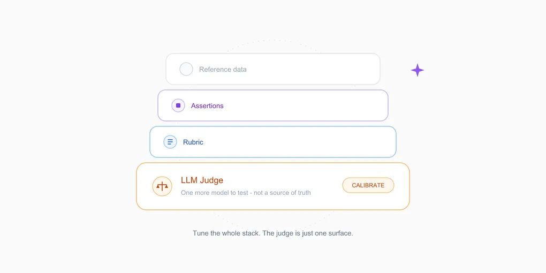
Task: Select the empty circle beside Reference data
Action: pos(186,69)
